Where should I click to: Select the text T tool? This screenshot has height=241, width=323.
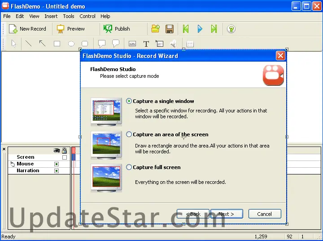click(146, 44)
